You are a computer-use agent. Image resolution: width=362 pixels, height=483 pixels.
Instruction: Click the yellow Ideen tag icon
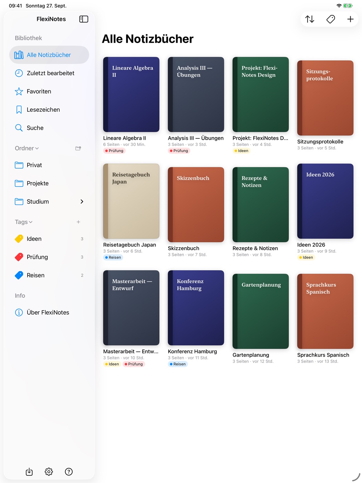19,239
